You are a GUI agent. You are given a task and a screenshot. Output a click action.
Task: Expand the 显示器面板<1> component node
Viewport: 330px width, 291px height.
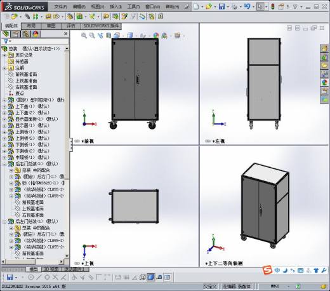(x=4, y=119)
